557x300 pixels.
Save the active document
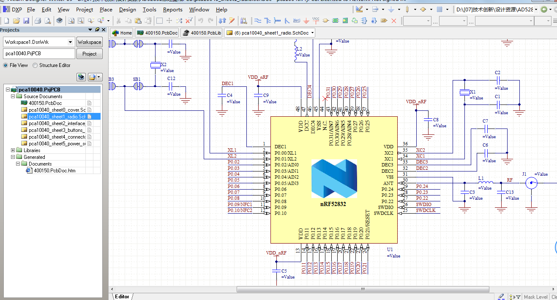click(x=26, y=21)
